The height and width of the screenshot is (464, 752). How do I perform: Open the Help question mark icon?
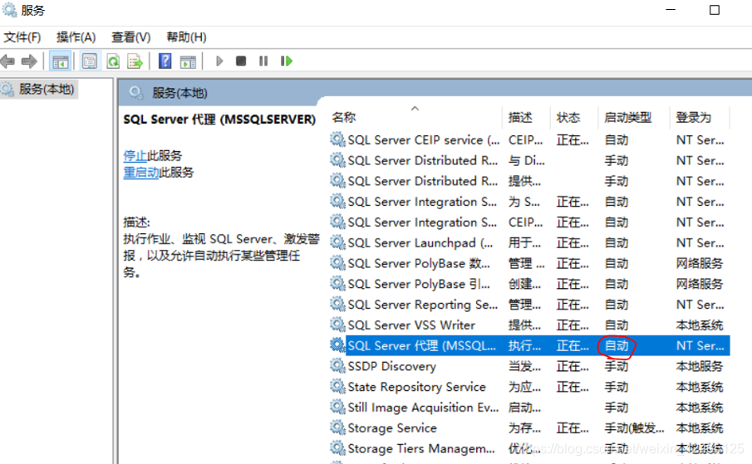[x=165, y=61]
